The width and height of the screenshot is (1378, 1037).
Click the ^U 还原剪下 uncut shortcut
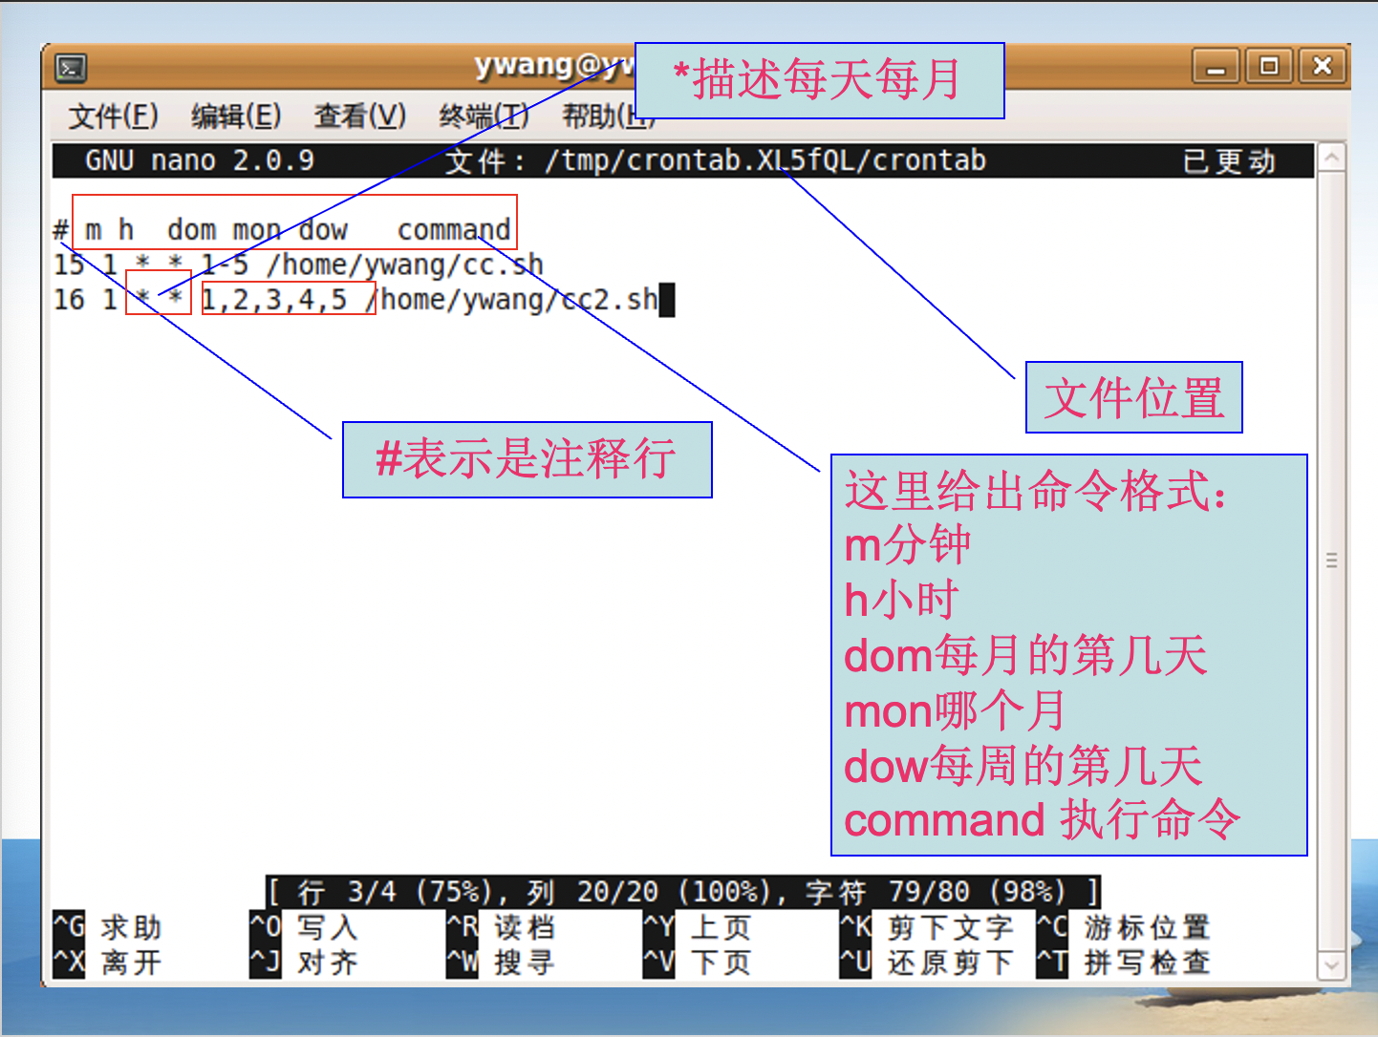tap(928, 963)
